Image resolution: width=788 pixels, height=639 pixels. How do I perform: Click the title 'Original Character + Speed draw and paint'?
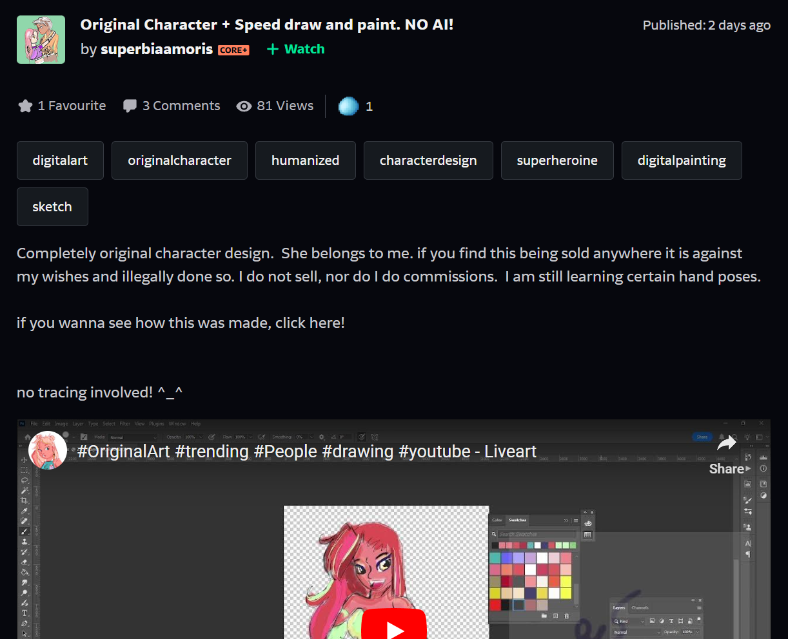pos(267,24)
